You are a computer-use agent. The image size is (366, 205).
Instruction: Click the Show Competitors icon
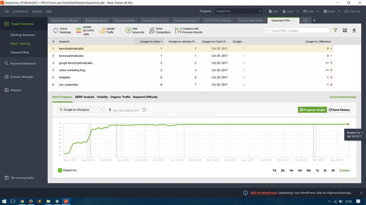pos(152,31)
